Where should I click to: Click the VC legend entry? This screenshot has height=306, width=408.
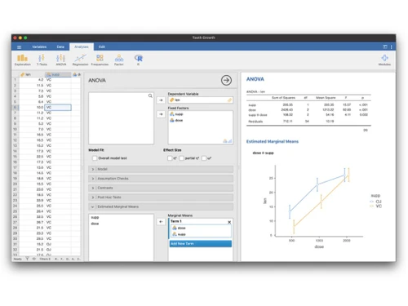[375, 206]
